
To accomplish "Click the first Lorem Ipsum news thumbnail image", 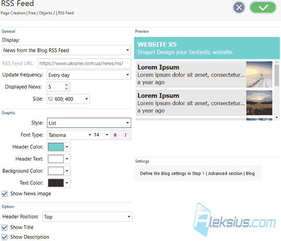I will point(259,74).
